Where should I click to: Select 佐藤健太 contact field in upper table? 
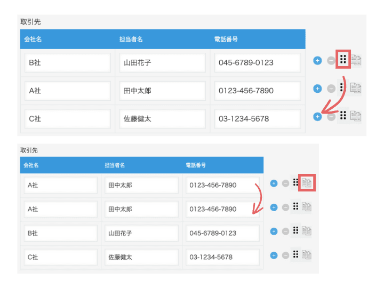tap(162, 119)
